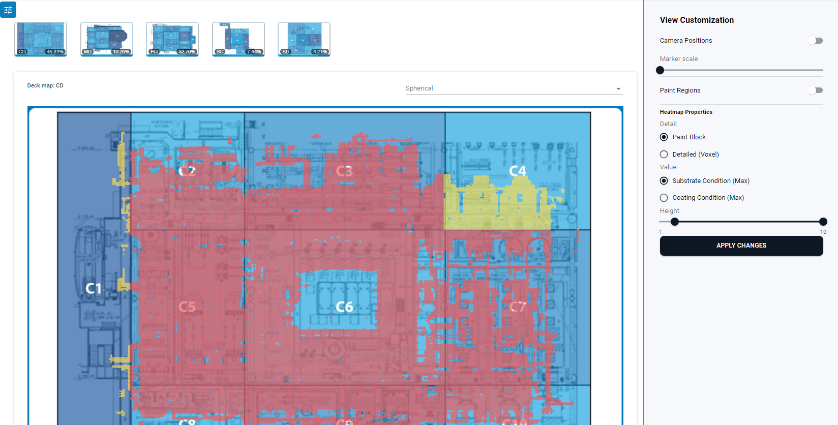This screenshot has height=425, width=838.
Task: Enable the Paint Regions switch
Action: coord(815,90)
